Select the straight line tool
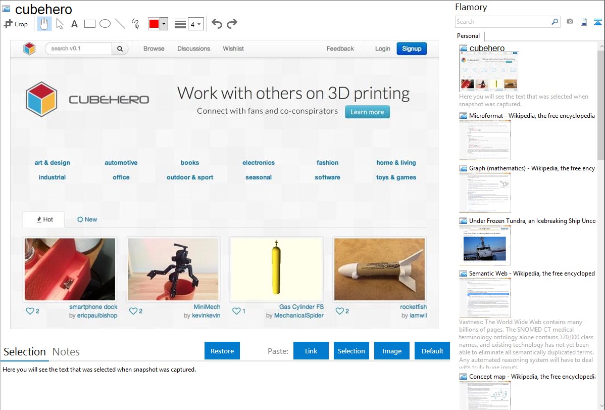 pos(120,24)
